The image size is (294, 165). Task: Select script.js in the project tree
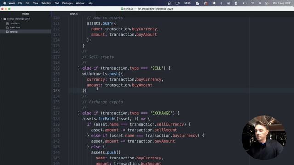[x=14, y=32]
